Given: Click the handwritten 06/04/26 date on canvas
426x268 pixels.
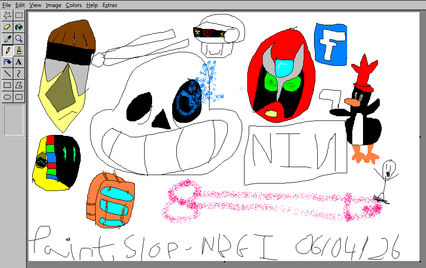Looking at the screenshot, I should [x=348, y=247].
